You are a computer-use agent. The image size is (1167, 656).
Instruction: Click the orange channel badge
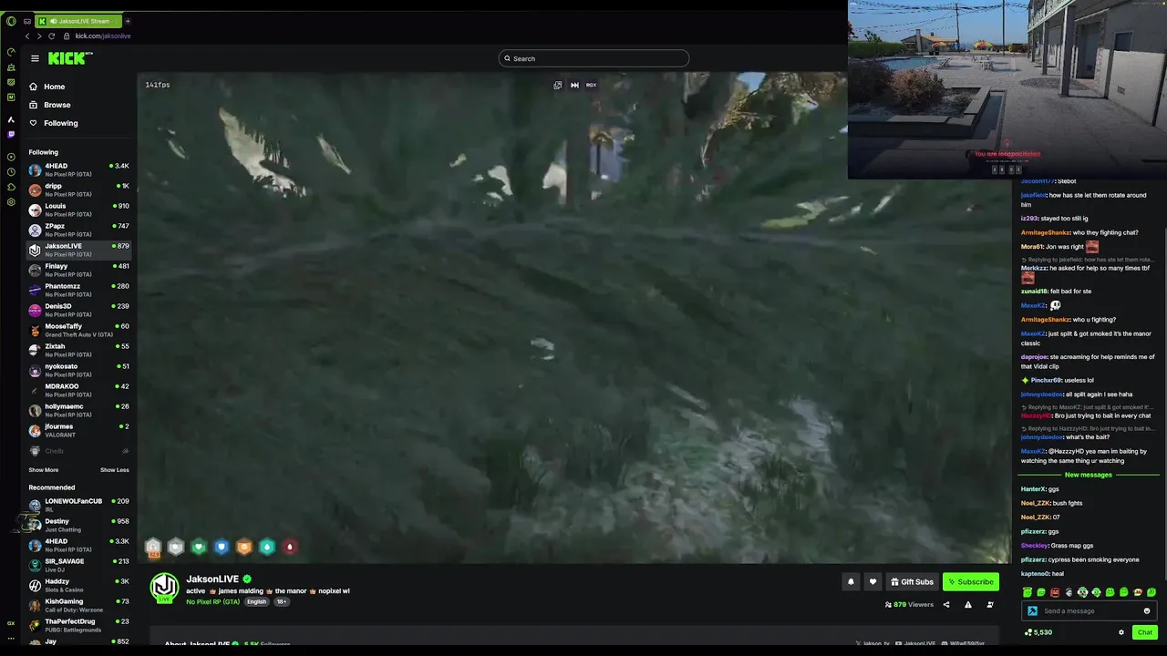tap(244, 547)
